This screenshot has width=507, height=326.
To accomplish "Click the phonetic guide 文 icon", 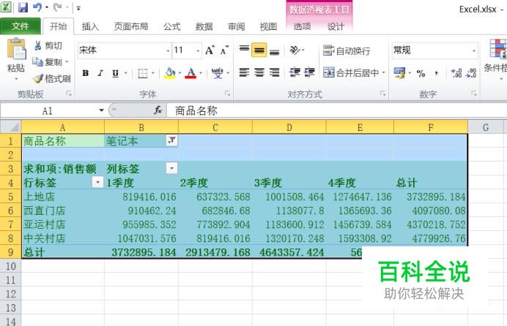I will coord(218,73).
